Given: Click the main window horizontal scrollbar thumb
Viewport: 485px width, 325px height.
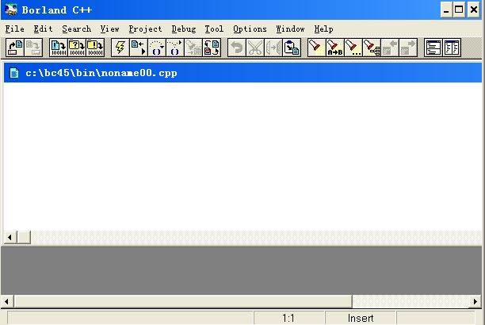Looking at the screenshot, I should tap(183, 301).
